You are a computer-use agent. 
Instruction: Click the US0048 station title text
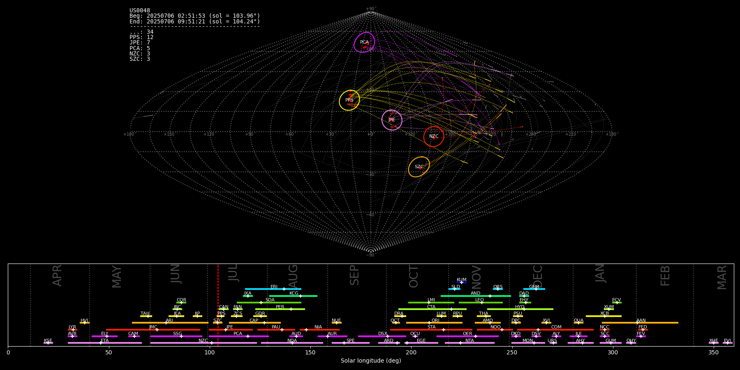click(140, 11)
